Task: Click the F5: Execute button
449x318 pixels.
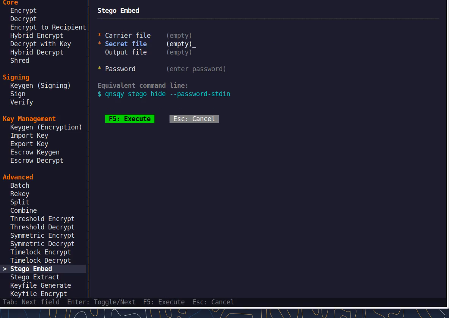Action: tap(130, 118)
